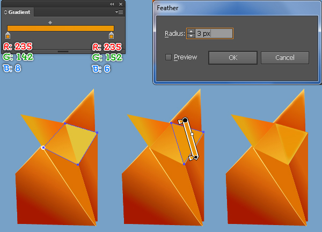This screenshot has width=322, height=232.
Task: Confirm Feather with OK button
Action: click(233, 58)
